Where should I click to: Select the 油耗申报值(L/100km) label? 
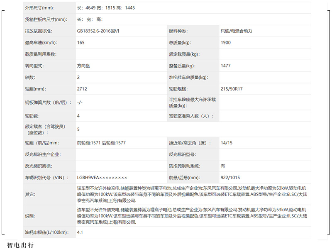tap(47, 232)
